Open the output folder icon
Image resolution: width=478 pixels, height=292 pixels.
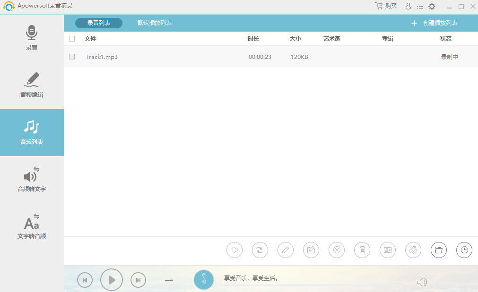pyautogui.click(x=438, y=250)
